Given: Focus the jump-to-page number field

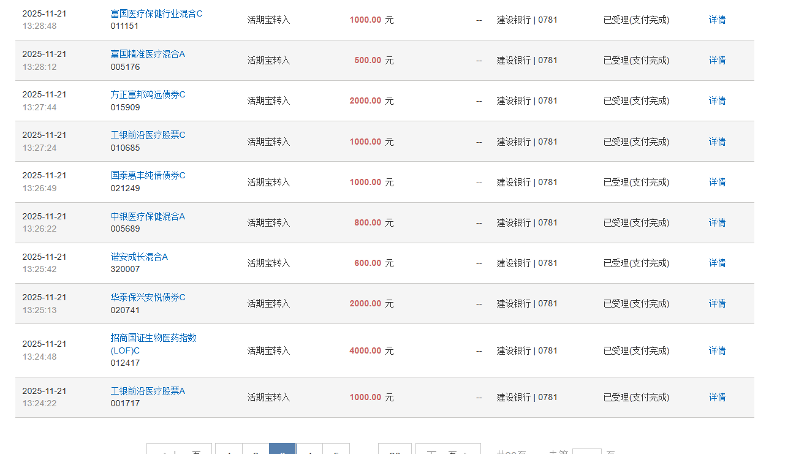Looking at the screenshot, I should click(x=587, y=451).
